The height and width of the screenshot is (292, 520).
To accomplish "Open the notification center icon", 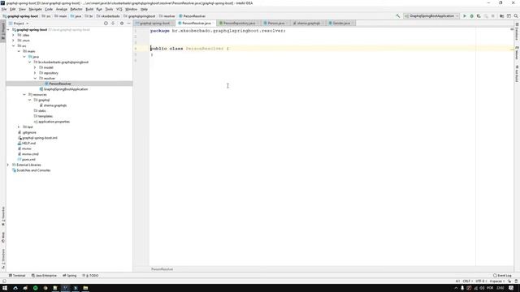I will pyautogui.click(x=511, y=288).
